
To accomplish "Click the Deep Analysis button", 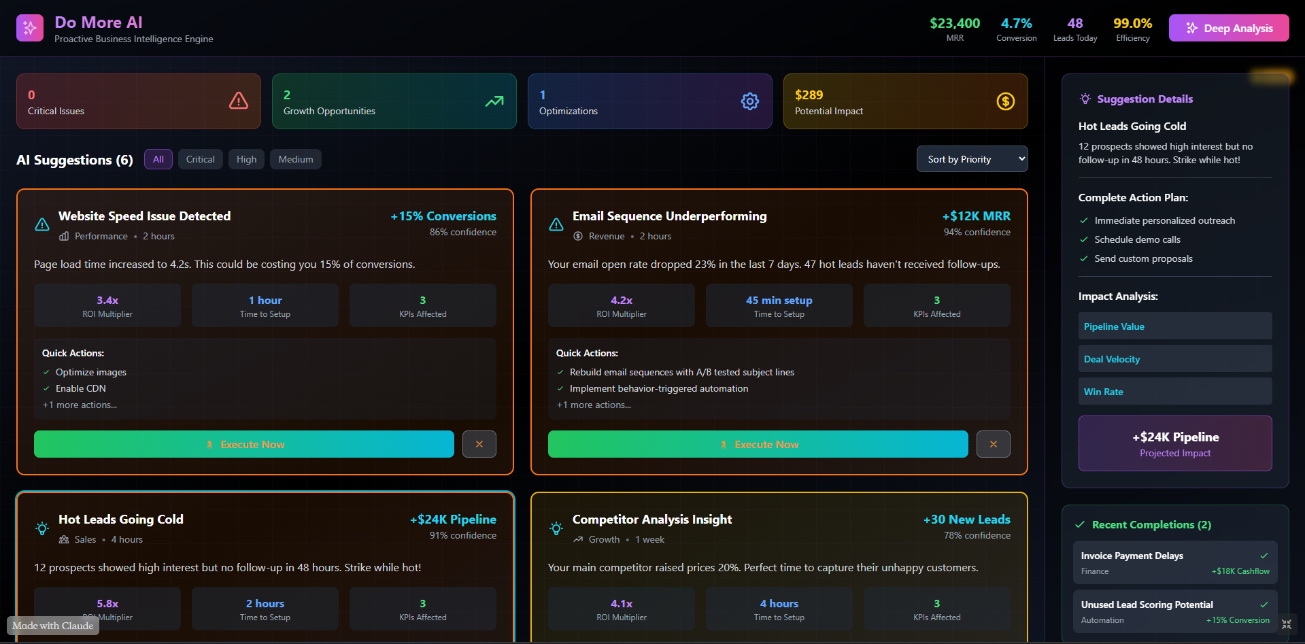I will (x=1228, y=28).
